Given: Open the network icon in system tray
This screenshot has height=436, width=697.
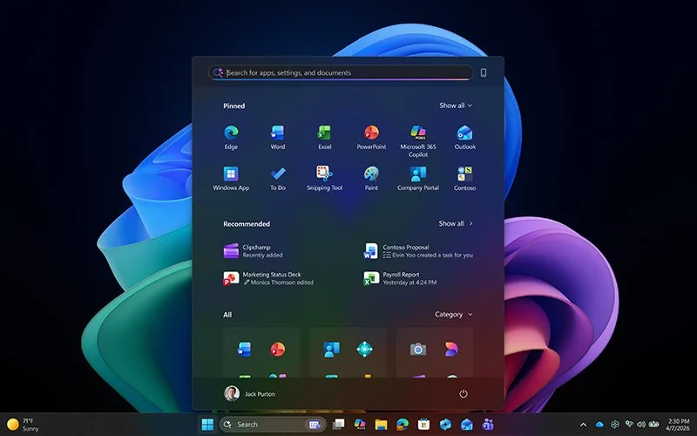Looking at the screenshot, I should [x=629, y=425].
